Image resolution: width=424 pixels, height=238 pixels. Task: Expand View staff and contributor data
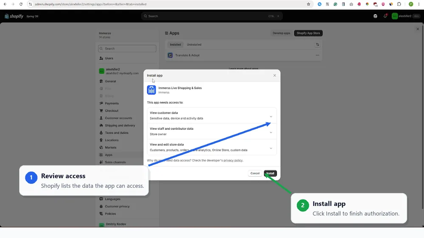[212, 131]
